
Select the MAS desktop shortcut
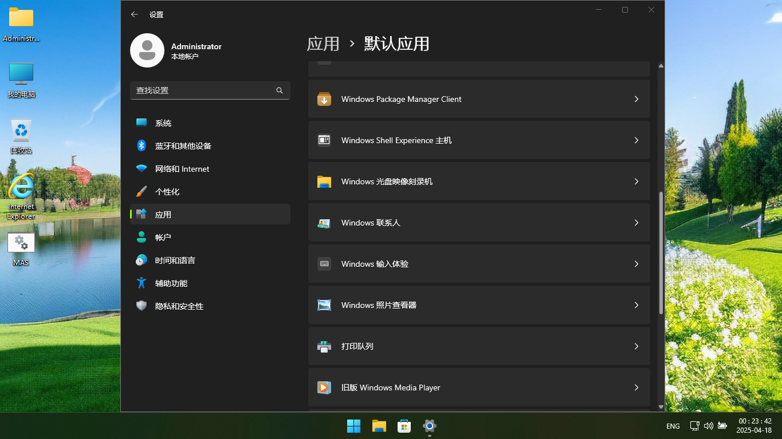pyautogui.click(x=21, y=249)
